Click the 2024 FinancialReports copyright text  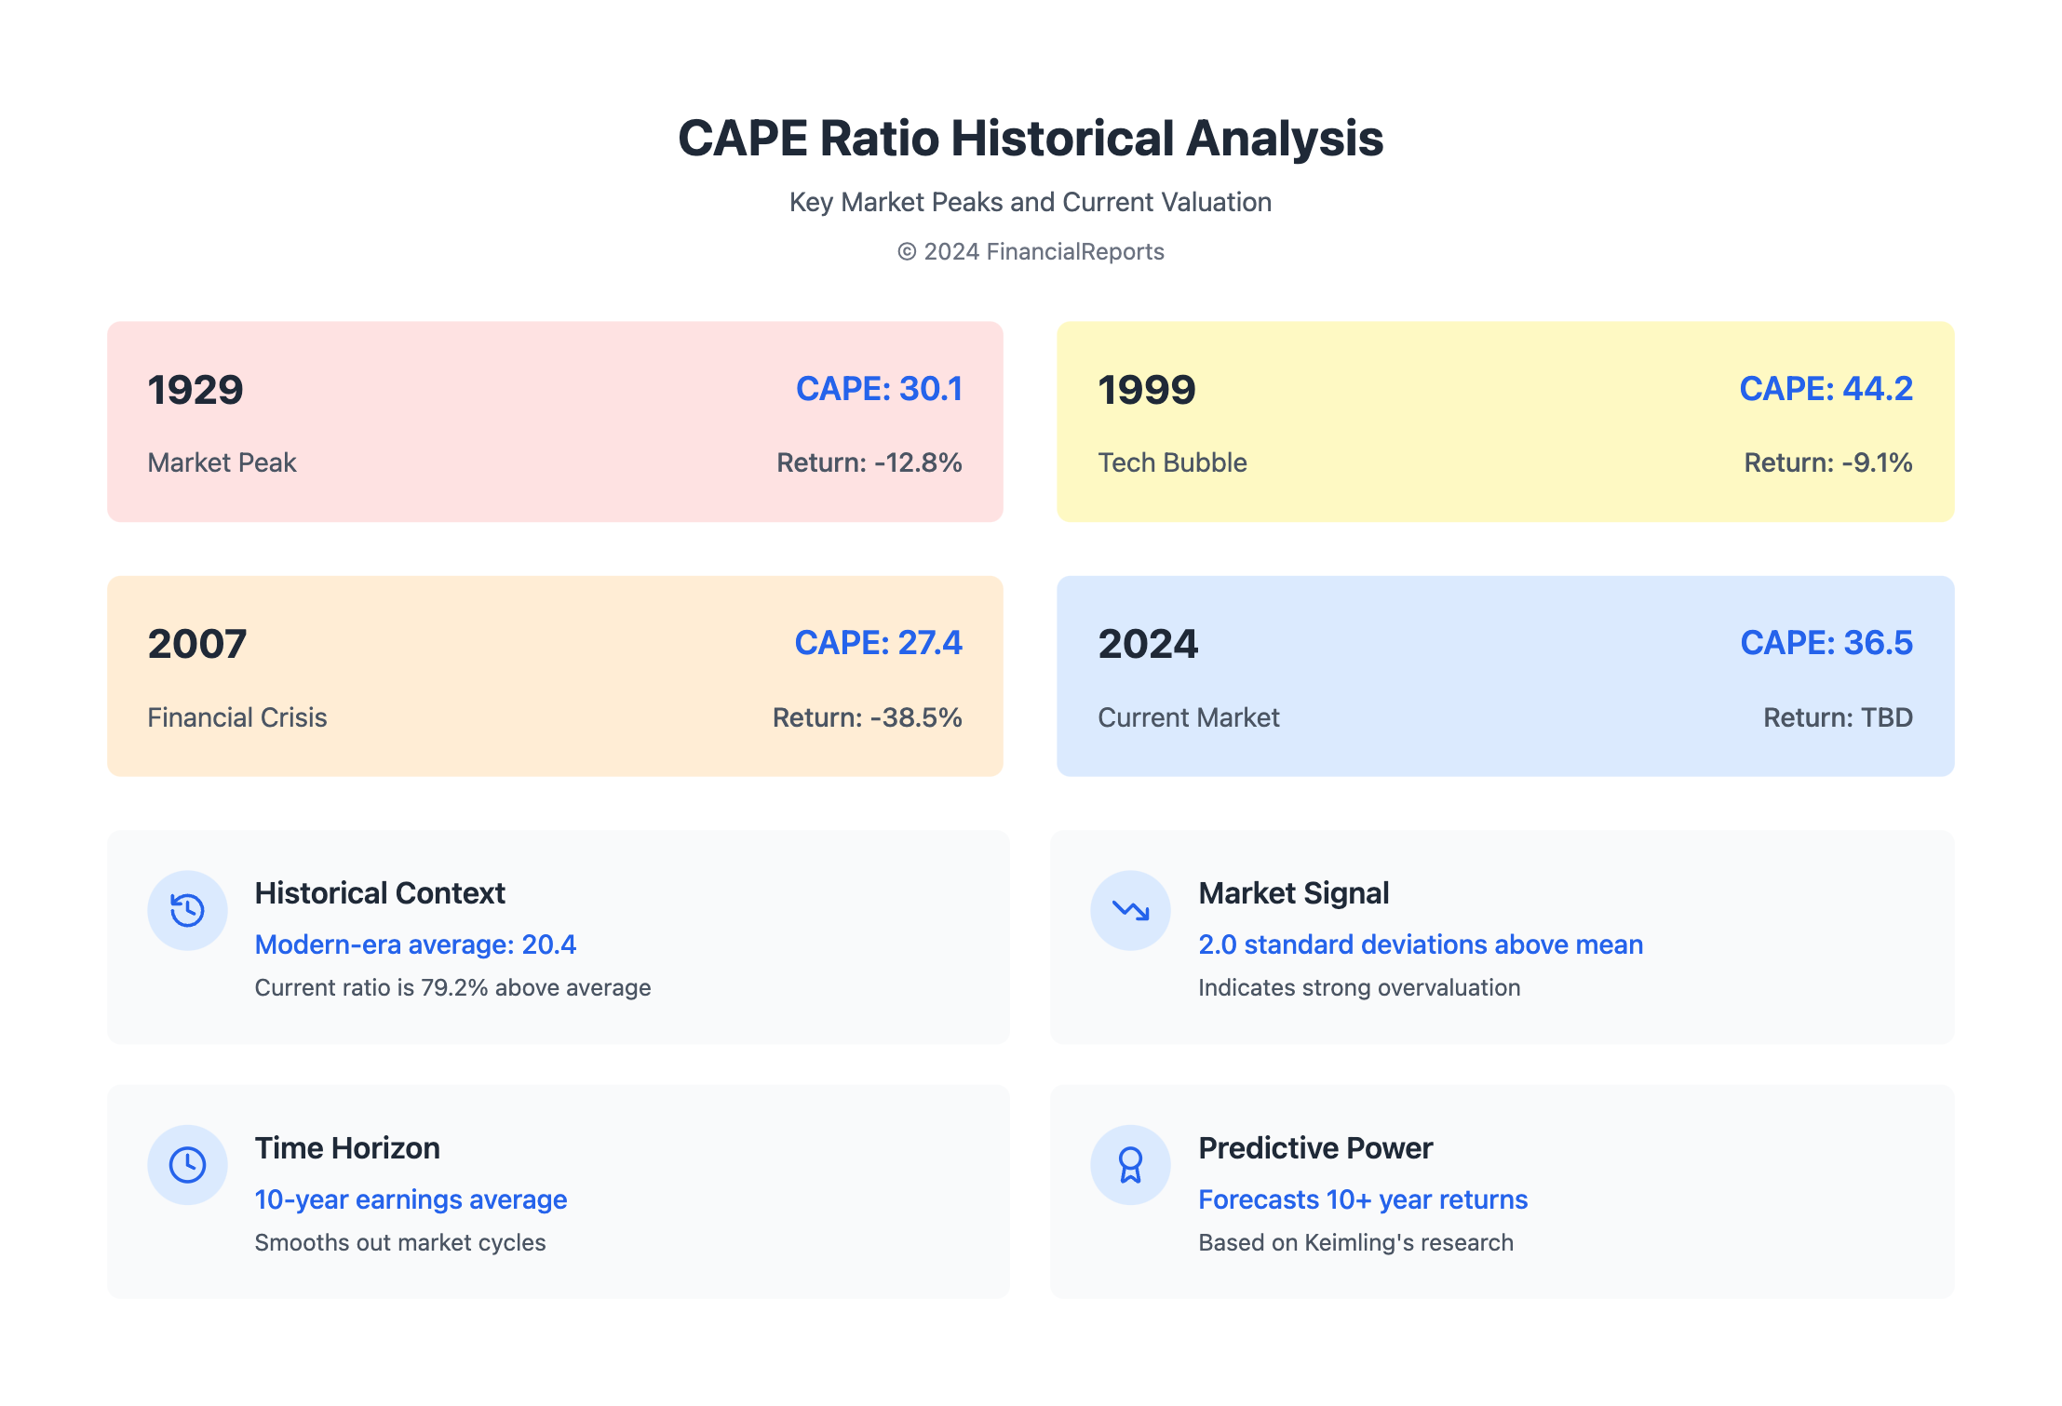click(x=1031, y=252)
